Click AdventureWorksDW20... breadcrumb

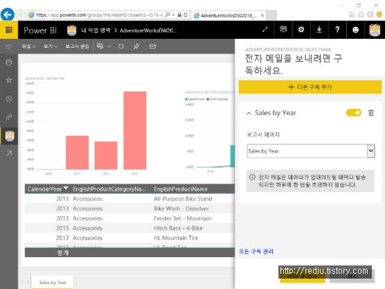point(148,30)
